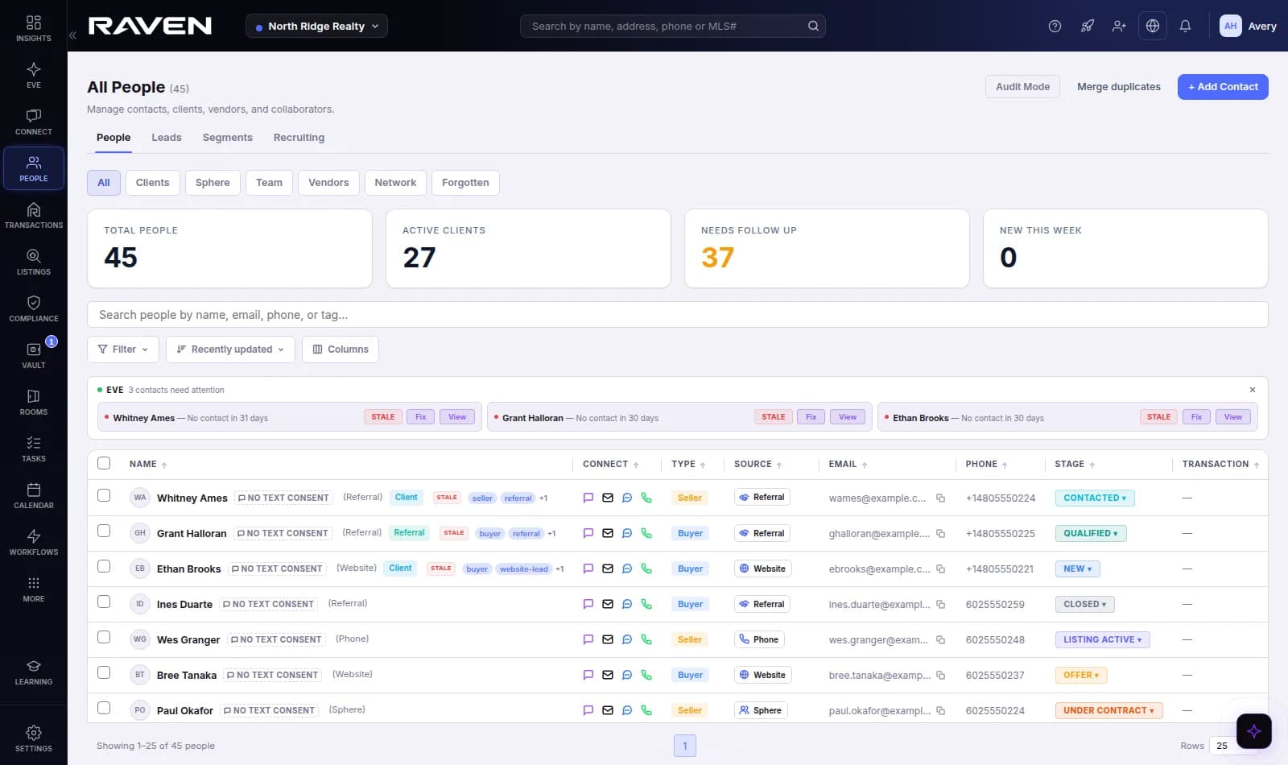This screenshot has height=765, width=1288.
Task: Open CONTACTED stage dropdown
Action: 1095,498
